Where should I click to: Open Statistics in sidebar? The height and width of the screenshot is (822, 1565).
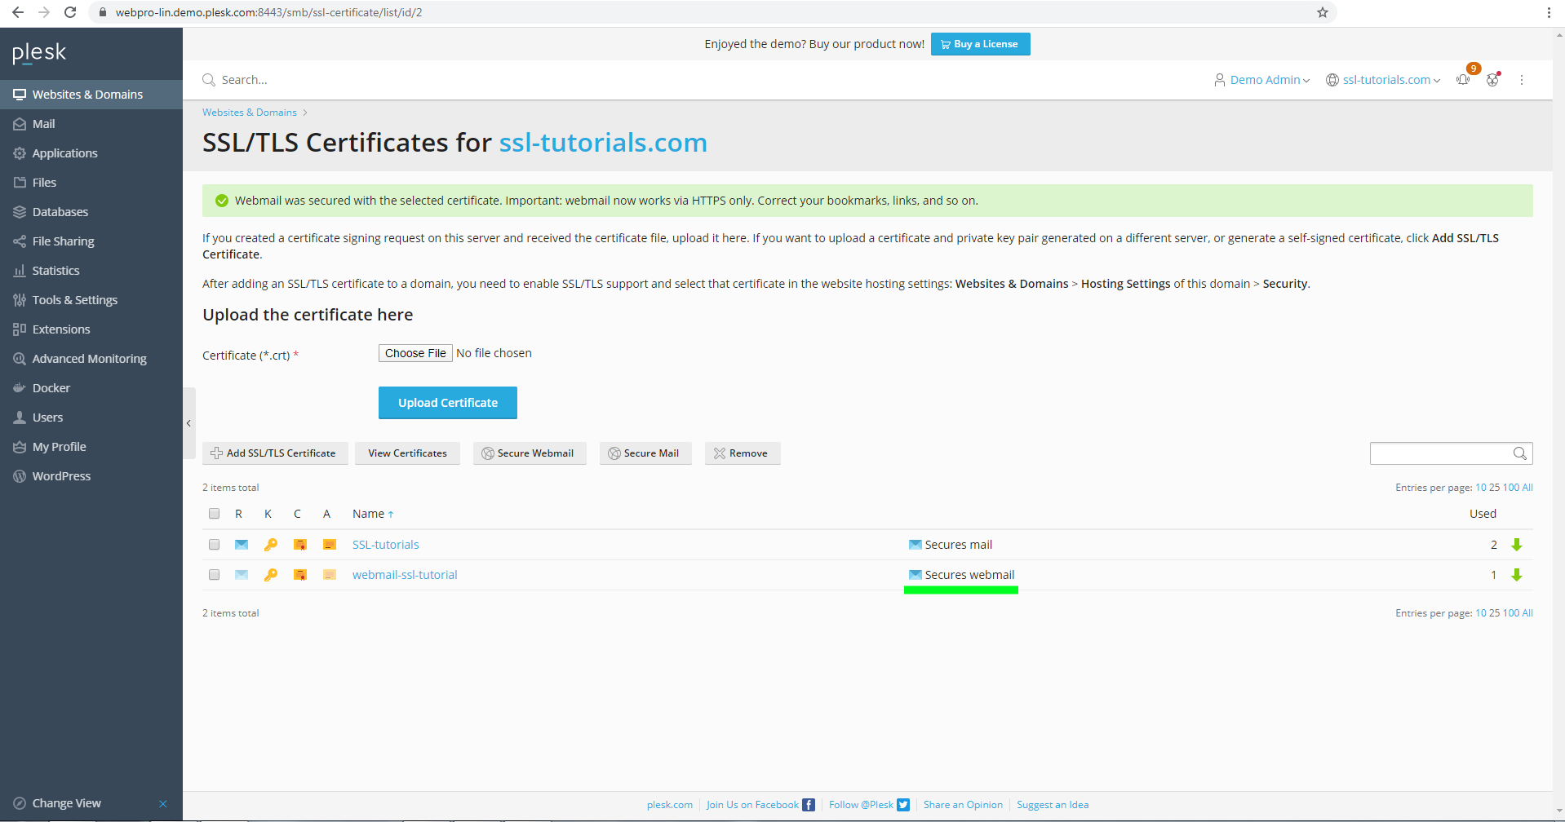click(x=91, y=271)
